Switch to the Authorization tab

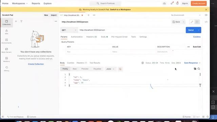pos(77,37)
